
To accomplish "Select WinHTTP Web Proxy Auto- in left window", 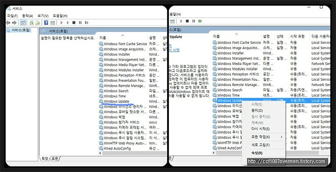I will [x=126, y=143].
